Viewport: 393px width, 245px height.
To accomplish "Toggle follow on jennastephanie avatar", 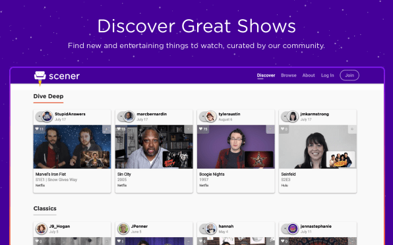I will [x=285, y=229].
